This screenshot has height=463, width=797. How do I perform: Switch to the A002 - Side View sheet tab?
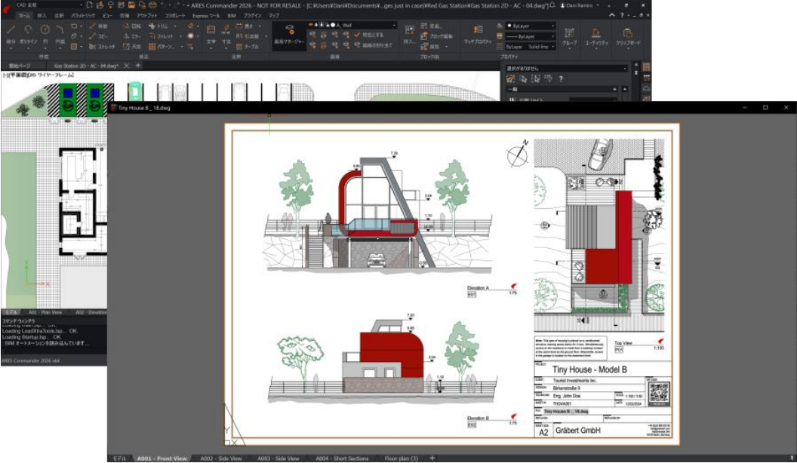point(220,458)
